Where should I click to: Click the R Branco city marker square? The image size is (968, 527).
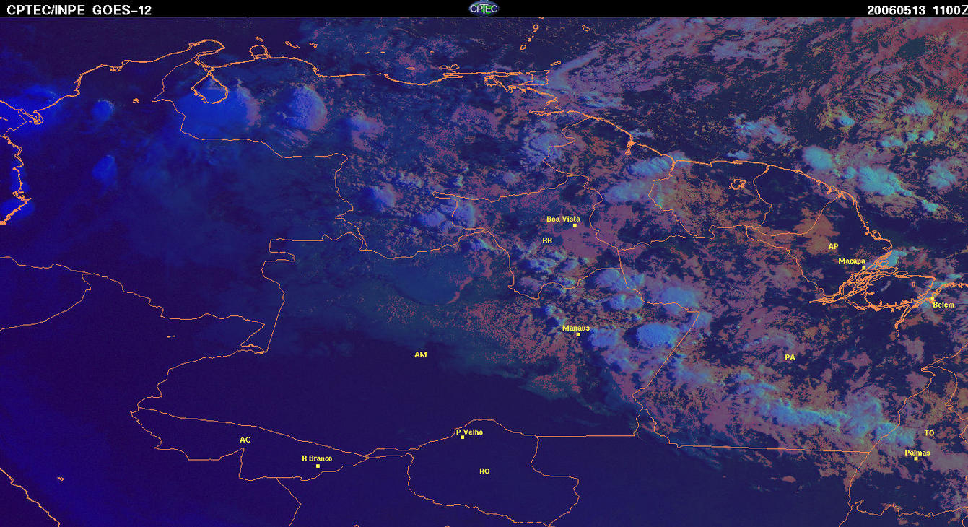318,466
